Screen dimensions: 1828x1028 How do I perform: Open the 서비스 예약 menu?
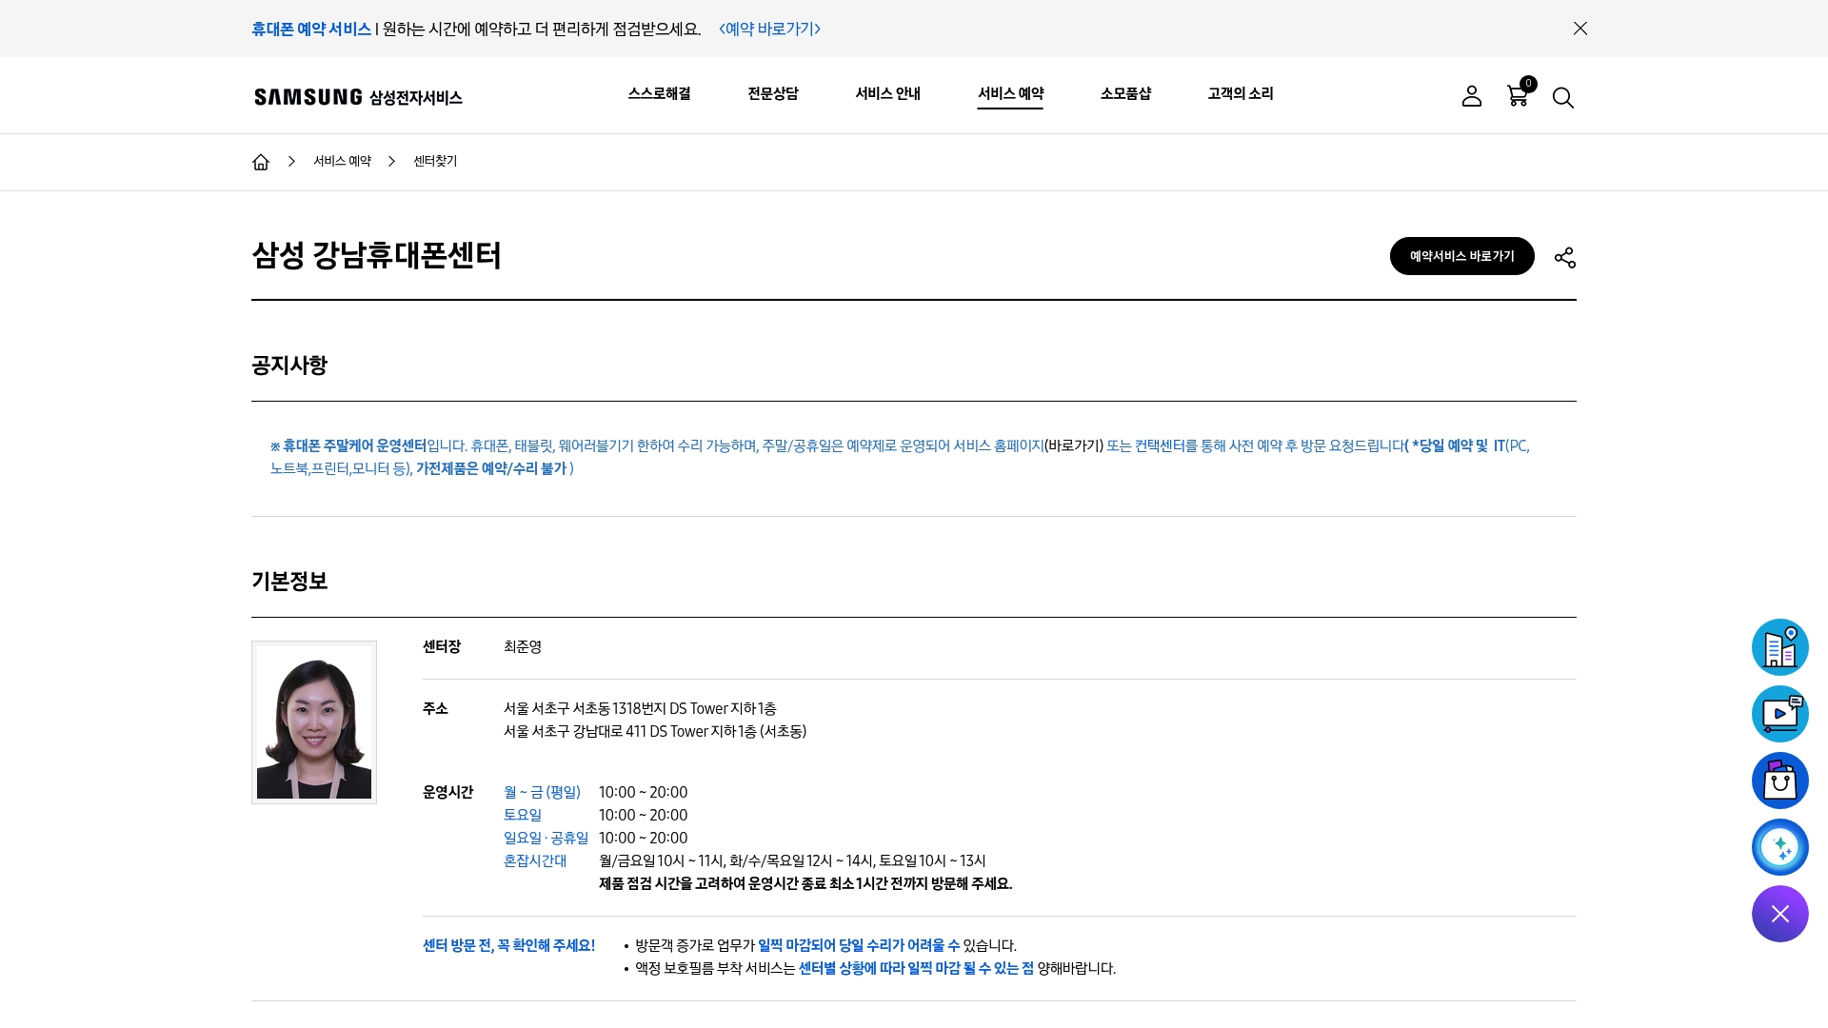pyautogui.click(x=1010, y=93)
